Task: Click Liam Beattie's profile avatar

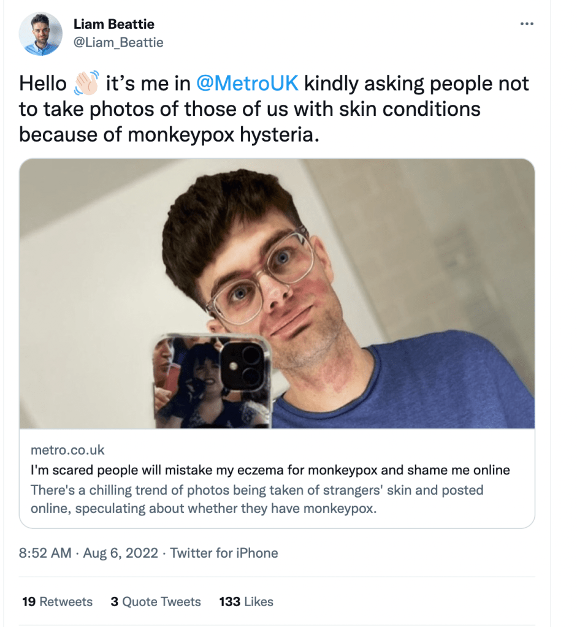Action: tap(40, 34)
